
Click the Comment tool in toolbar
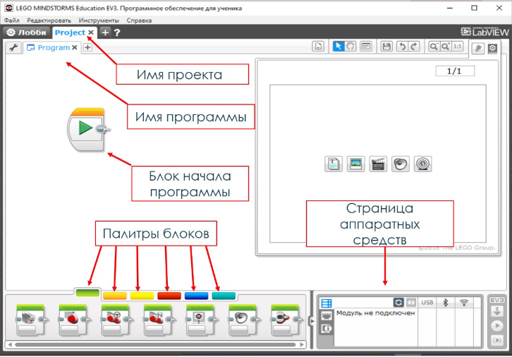[365, 47]
